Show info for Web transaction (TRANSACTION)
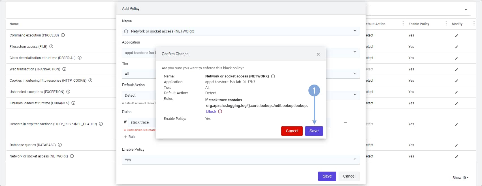This screenshot has height=186, width=482. pos(64,69)
